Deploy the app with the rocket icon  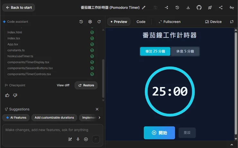(210, 8)
